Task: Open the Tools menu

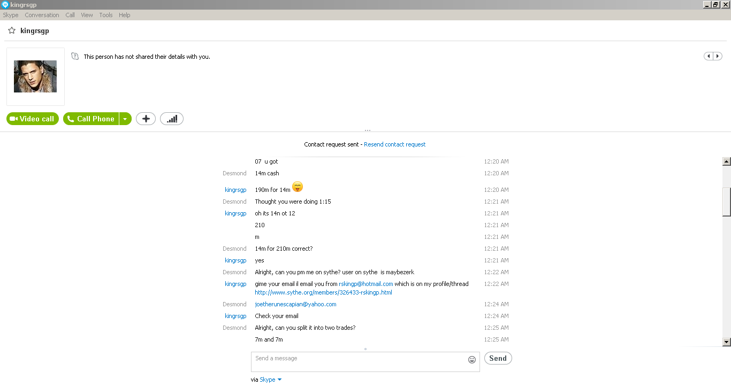Action: [x=106, y=15]
